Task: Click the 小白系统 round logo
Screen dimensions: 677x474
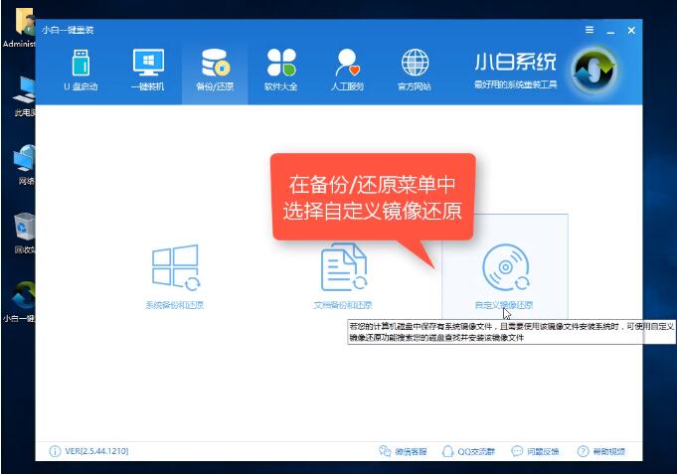Action: coord(594,68)
